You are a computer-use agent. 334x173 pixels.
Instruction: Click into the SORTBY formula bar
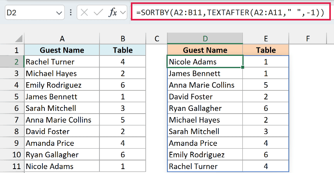(231, 12)
